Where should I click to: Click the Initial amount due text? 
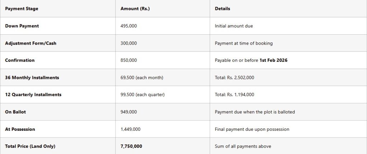(234, 26)
